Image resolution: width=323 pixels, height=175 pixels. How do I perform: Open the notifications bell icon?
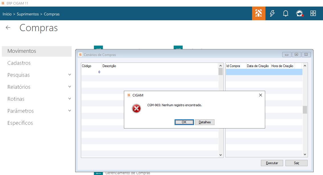[x=285, y=13]
